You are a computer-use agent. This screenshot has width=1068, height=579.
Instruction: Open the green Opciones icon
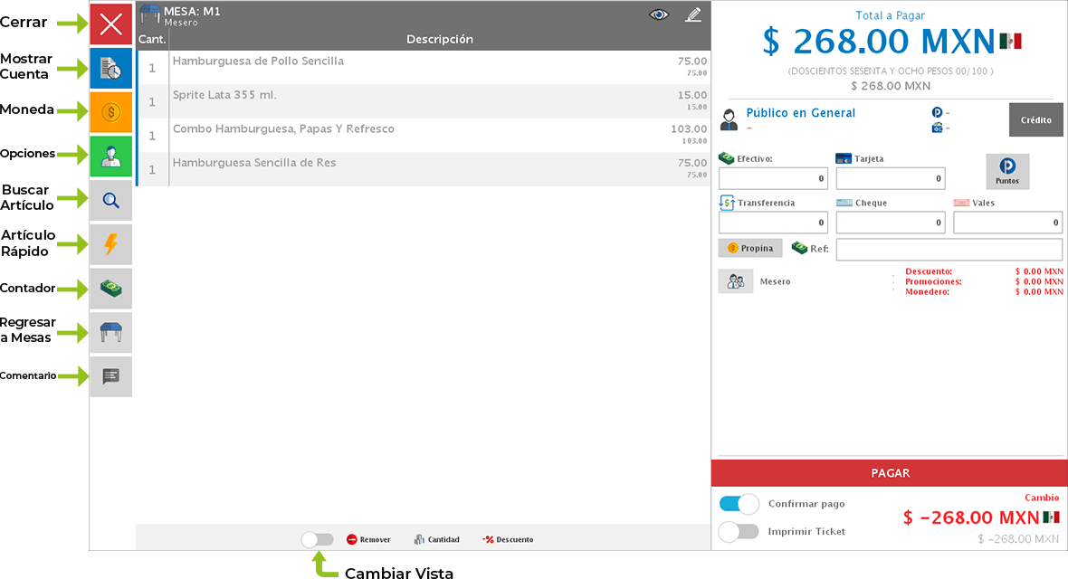pyautogui.click(x=110, y=157)
